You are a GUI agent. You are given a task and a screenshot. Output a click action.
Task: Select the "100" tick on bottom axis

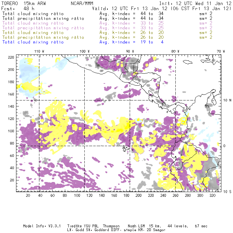[x=77, y=195]
